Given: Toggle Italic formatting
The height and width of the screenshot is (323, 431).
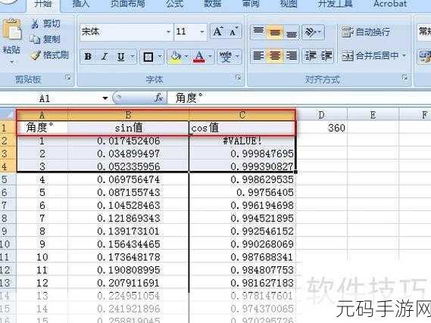Looking at the screenshot, I should coord(105,57).
